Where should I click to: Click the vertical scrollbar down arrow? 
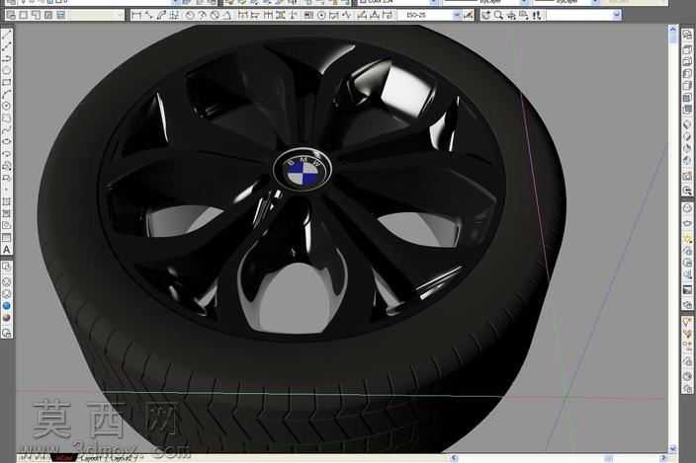click(672, 448)
